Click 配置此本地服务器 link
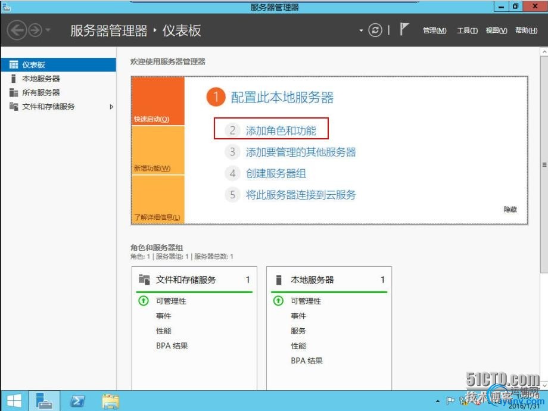Image resolution: width=548 pixels, height=411 pixels. [282, 98]
